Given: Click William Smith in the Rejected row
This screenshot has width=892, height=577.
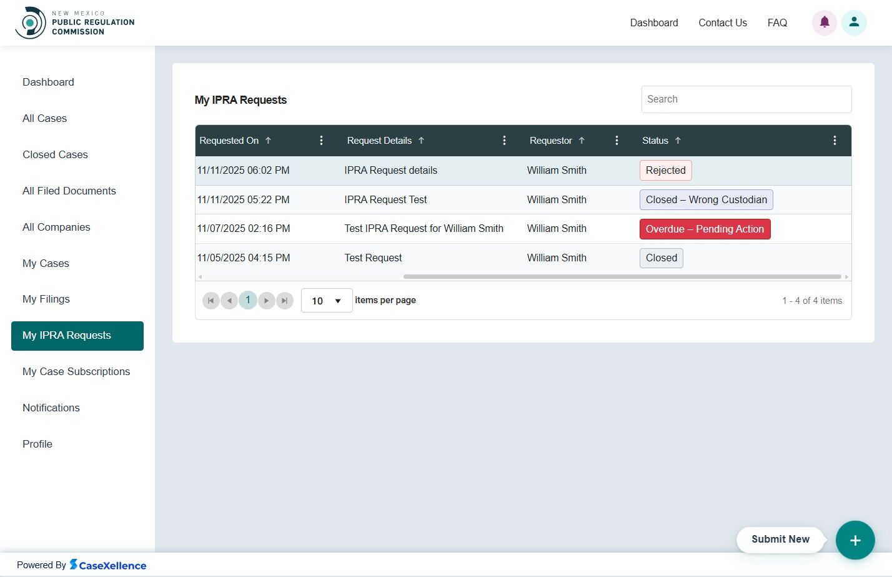Looking at the screenshot, I should click(x=557, y=170).
